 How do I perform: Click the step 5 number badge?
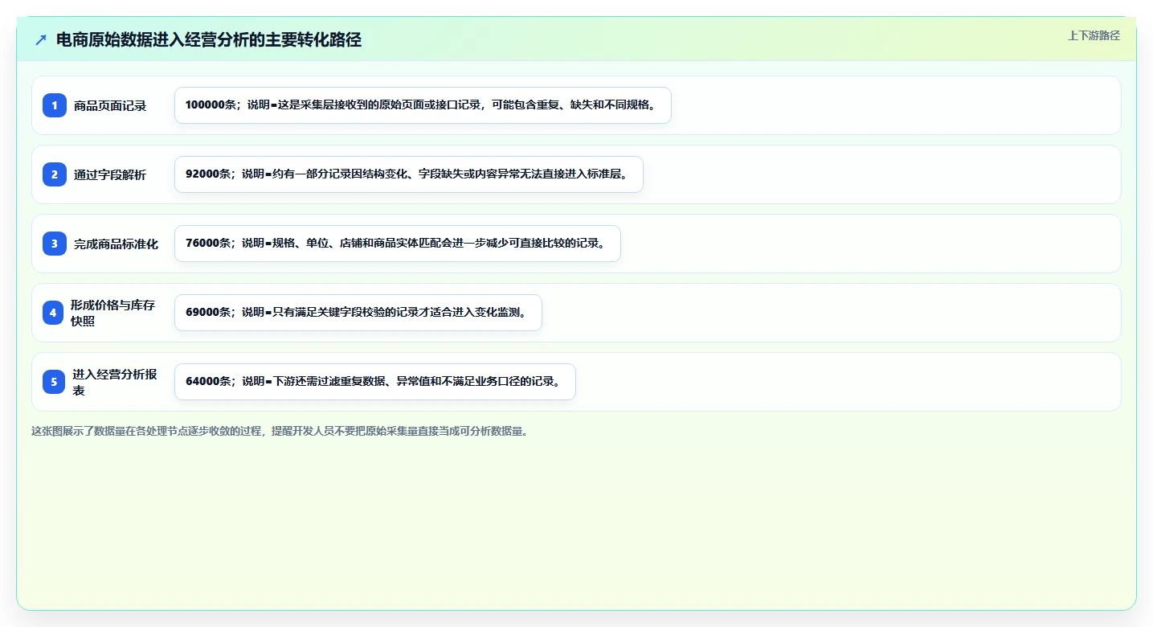(x=54, y=382)
